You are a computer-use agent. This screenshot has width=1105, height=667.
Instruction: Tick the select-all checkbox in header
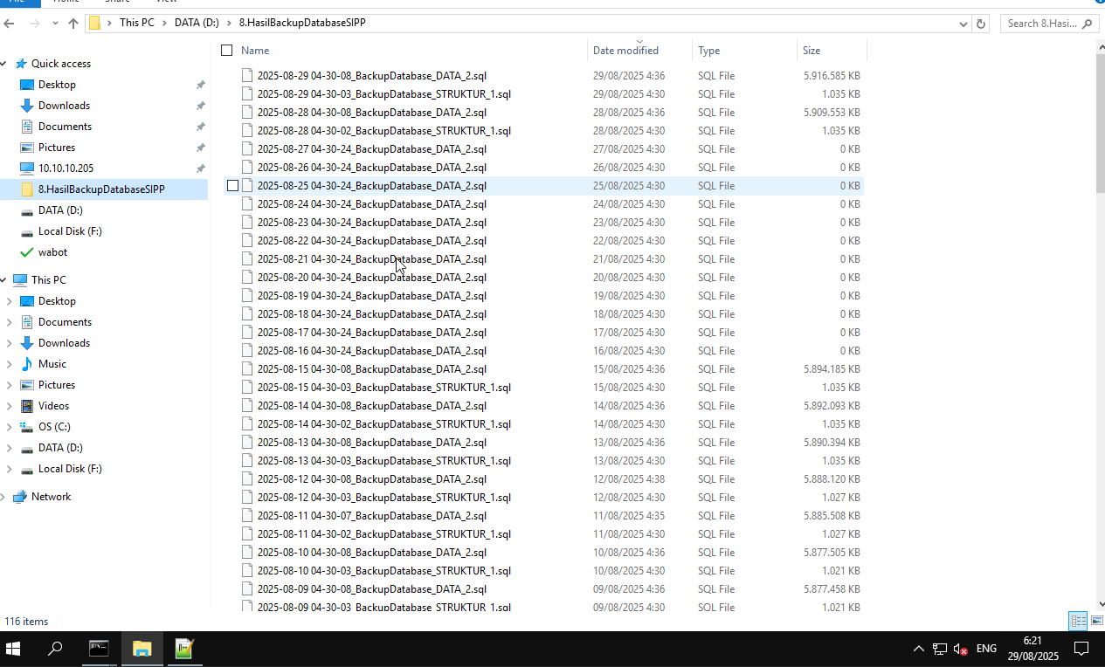pos(227,51)
